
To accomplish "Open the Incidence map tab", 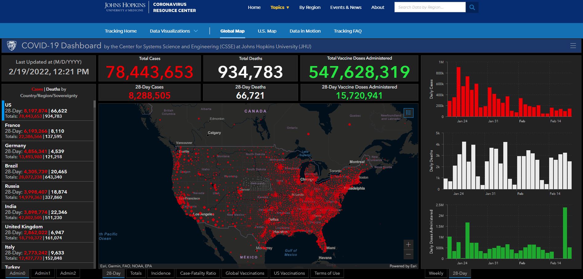I will 161,273.
